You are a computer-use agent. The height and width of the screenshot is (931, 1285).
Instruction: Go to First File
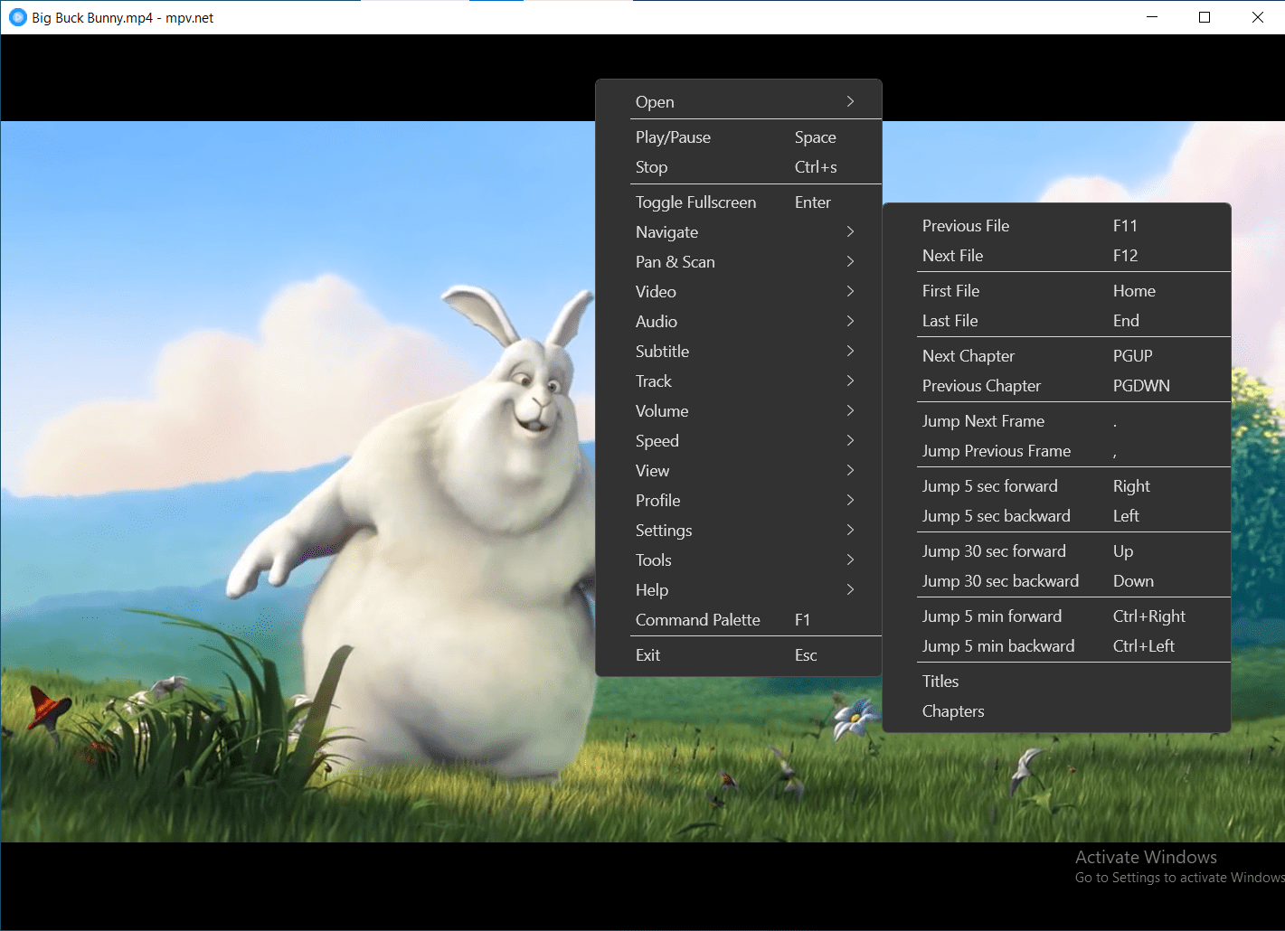(1057, 291)
